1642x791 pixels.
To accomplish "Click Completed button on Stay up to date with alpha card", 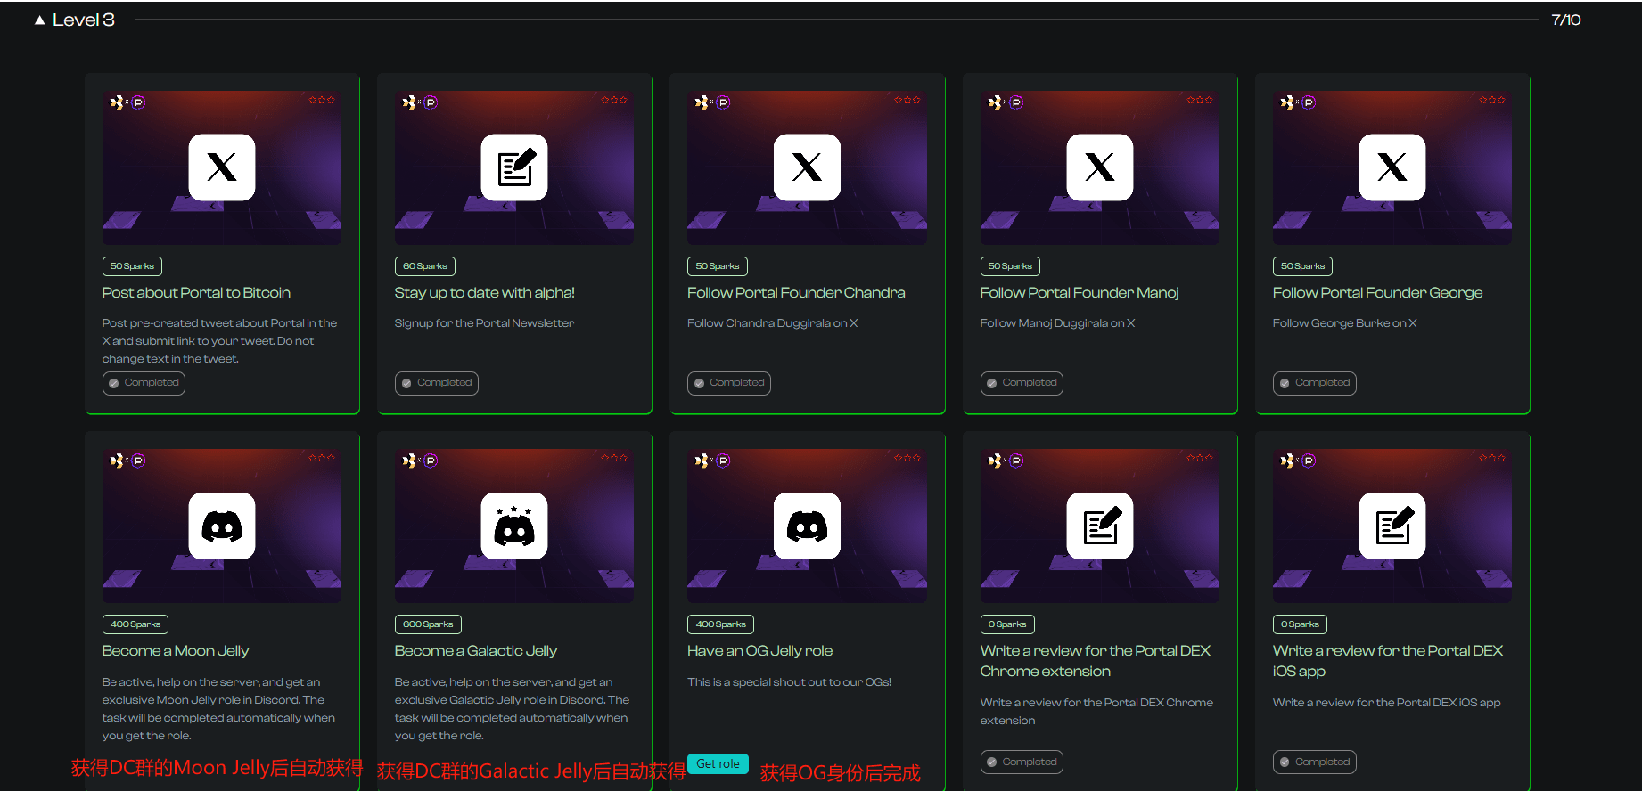I will click(437, 383).
